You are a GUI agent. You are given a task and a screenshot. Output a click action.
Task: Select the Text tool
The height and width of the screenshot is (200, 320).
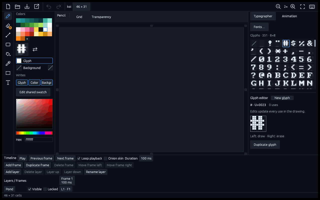click(x=8, y=82)
